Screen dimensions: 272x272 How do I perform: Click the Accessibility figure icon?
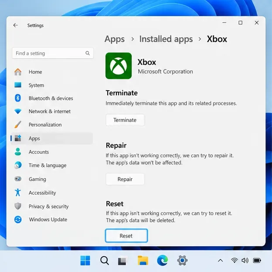[x=18, y=192]
